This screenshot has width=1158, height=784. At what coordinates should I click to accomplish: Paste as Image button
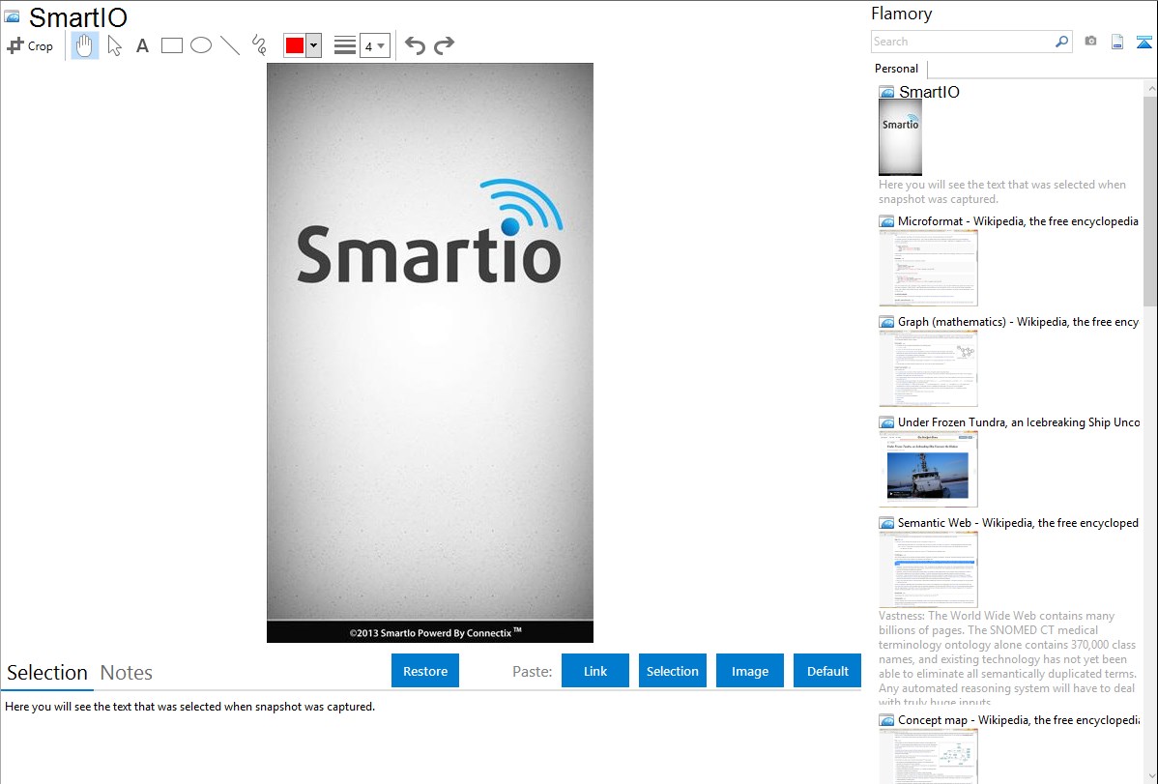point(749,671)
